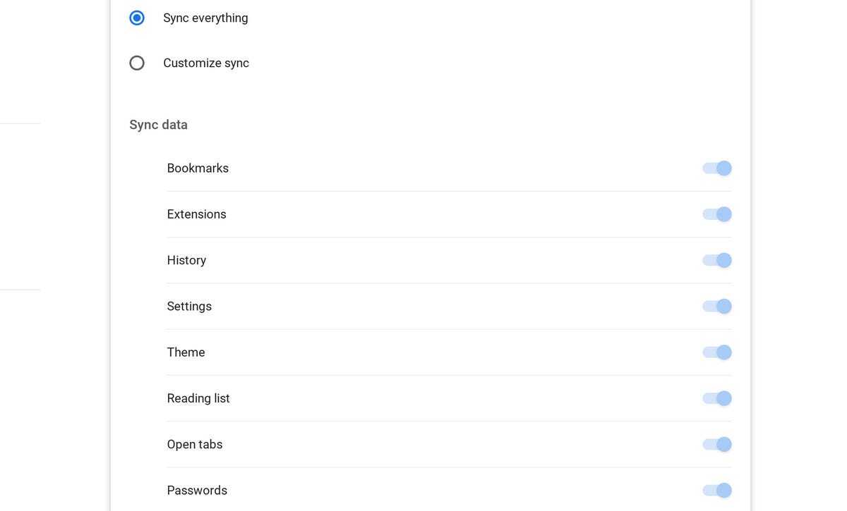Click the "Sync data" section heading
The image size is (847, 511).
coord(158,125)
